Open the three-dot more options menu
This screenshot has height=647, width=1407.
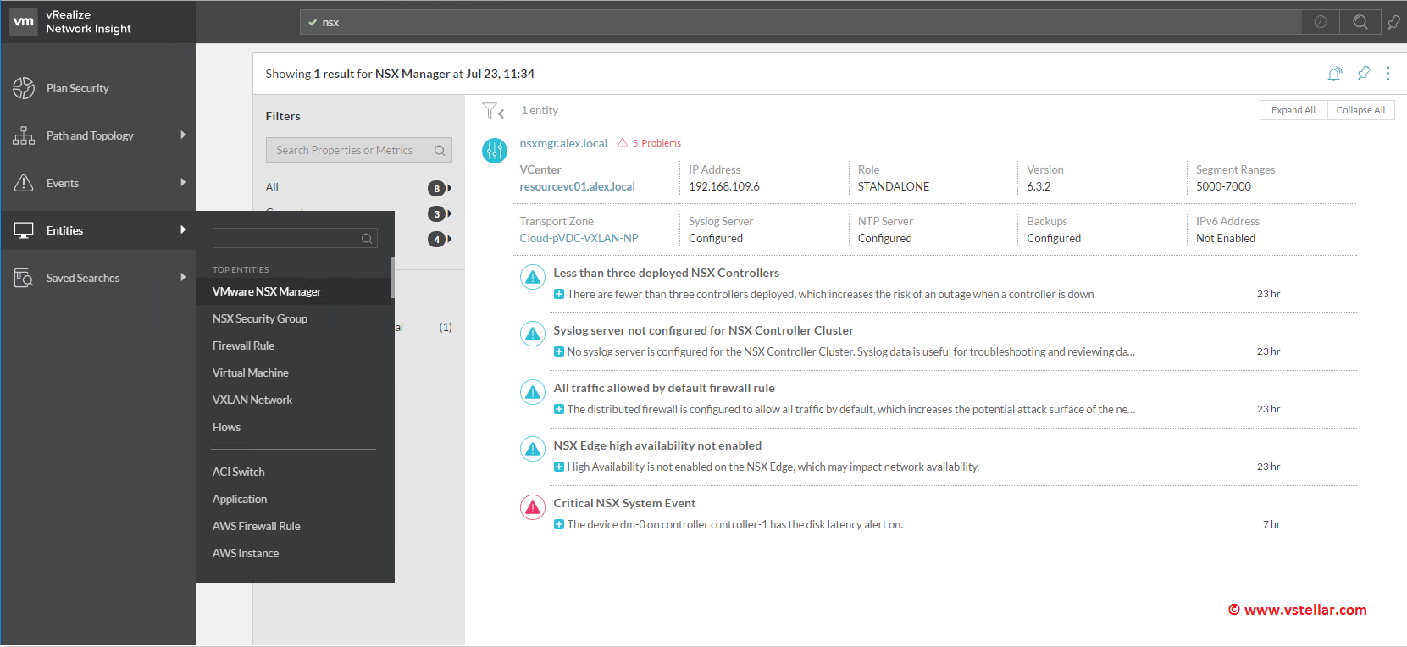(1388, 74)
